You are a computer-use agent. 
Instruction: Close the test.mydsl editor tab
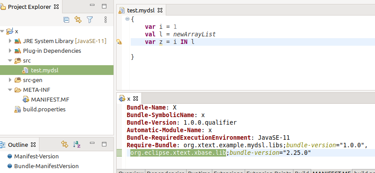click(160, 10)
